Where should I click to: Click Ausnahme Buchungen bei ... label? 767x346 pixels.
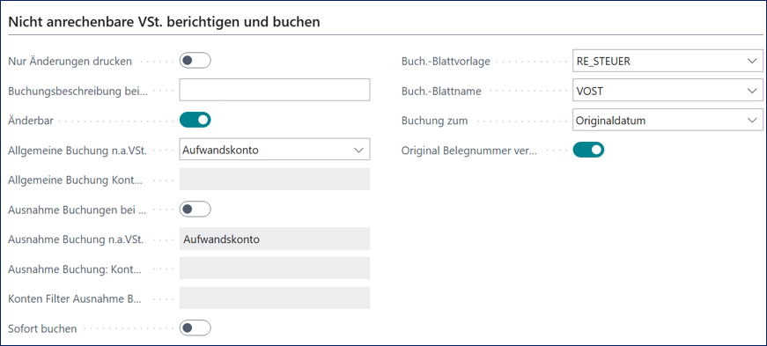[77, 210]
